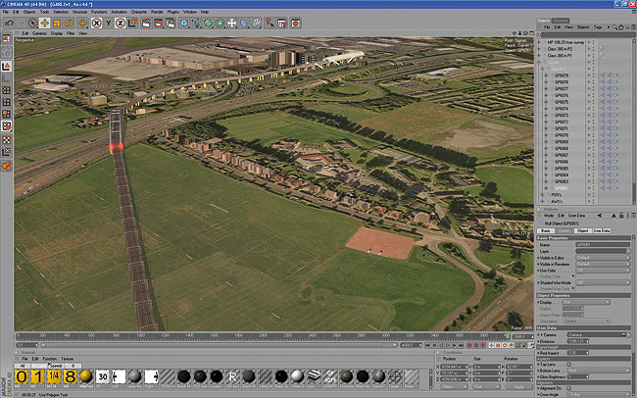The image size is (637, 398).
Task: Open the Character menu
Action: [x=139, y=12]
